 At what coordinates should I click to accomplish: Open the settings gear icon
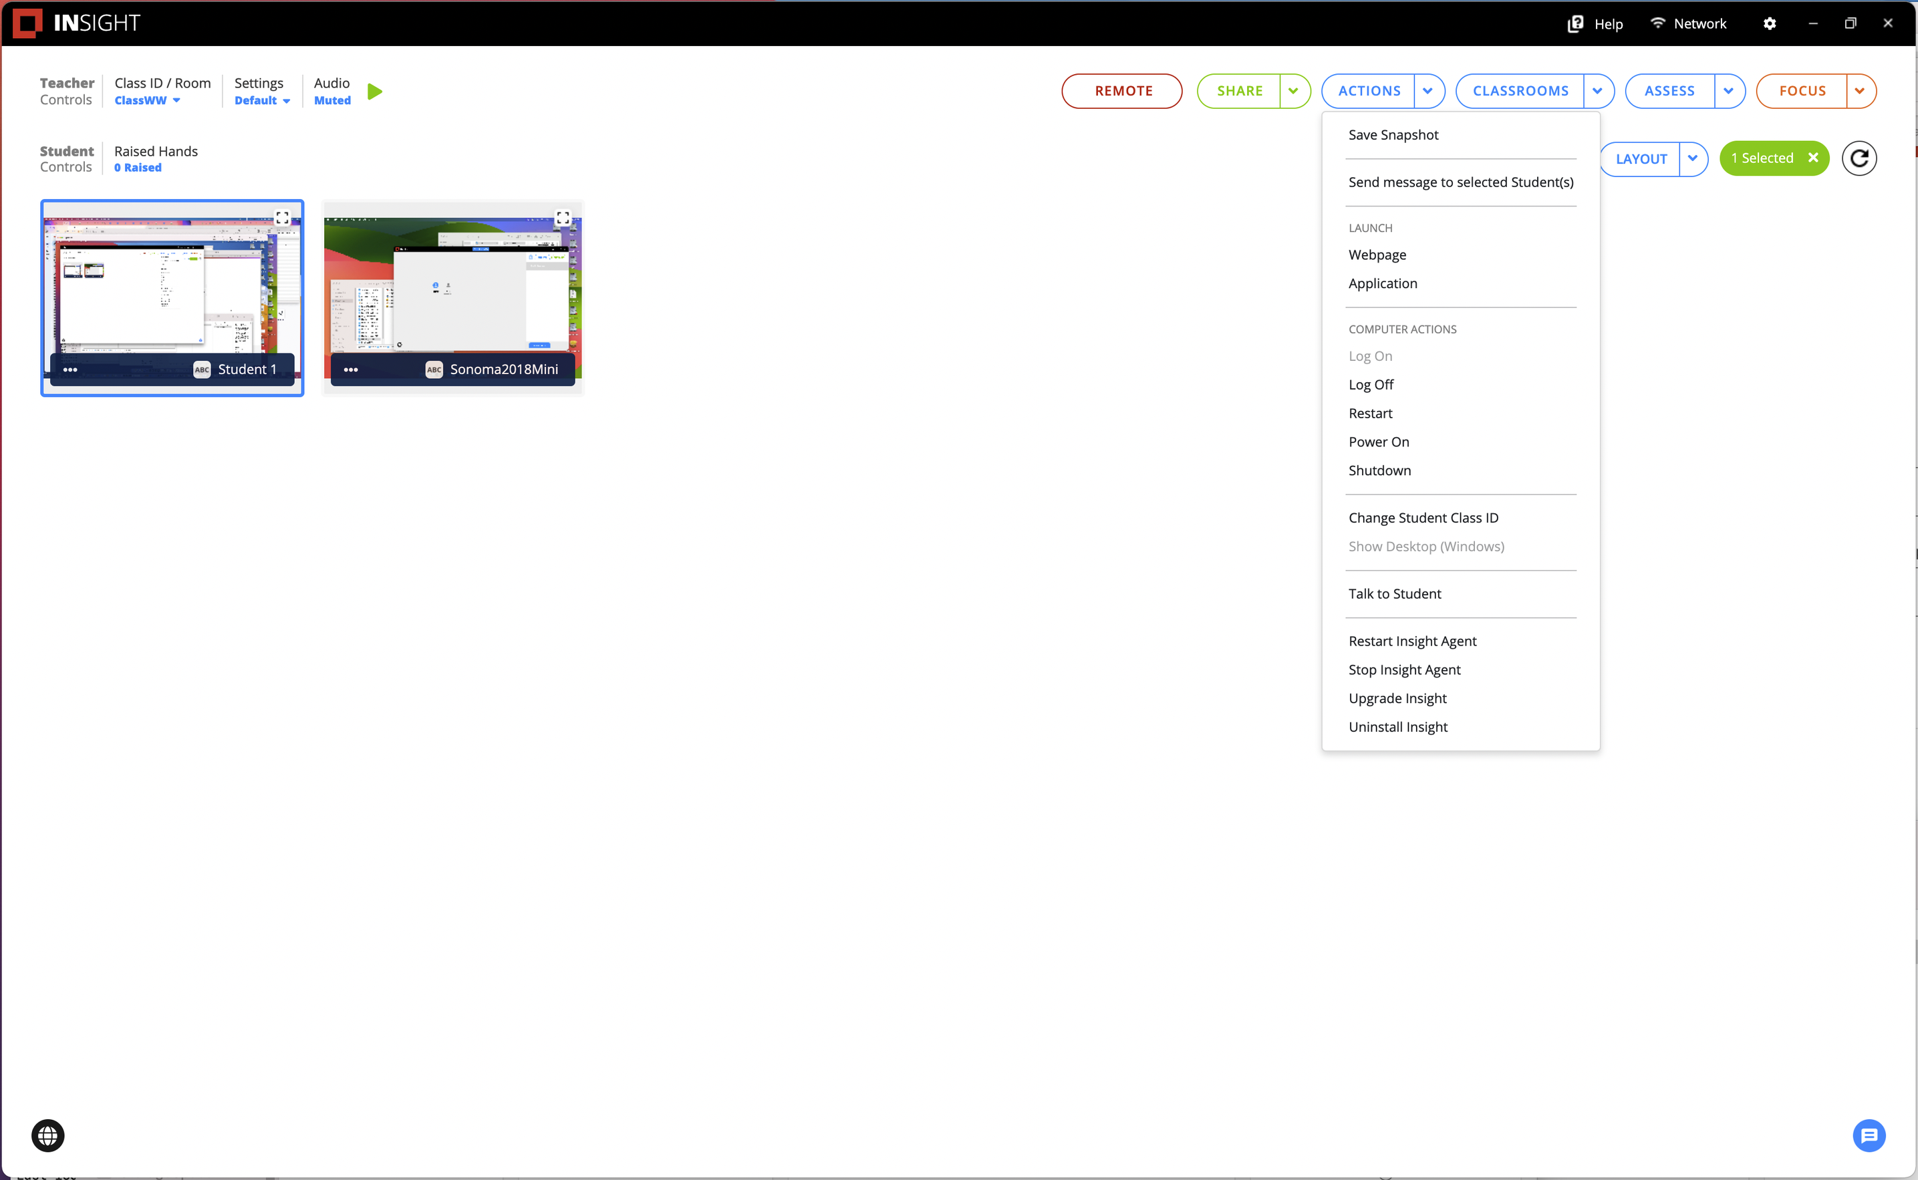1770,23
